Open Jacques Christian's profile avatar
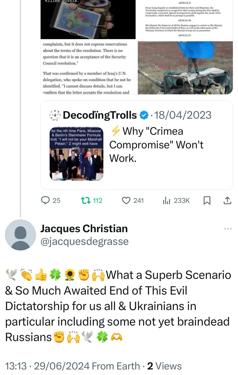 [21, 235]
